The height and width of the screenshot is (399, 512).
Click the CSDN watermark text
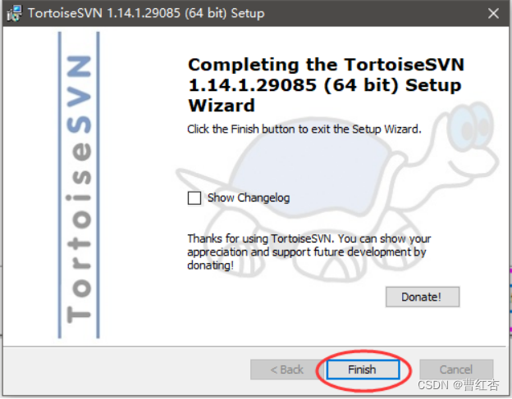click(459, 385)
